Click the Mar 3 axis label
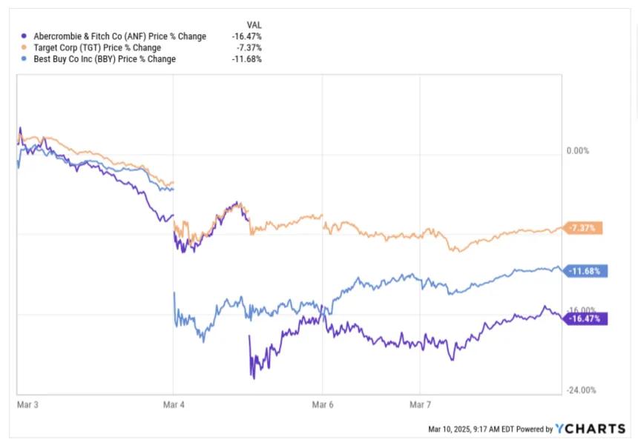Image resolution: width=638 pixels, height=445 pixels. [27, 405]
